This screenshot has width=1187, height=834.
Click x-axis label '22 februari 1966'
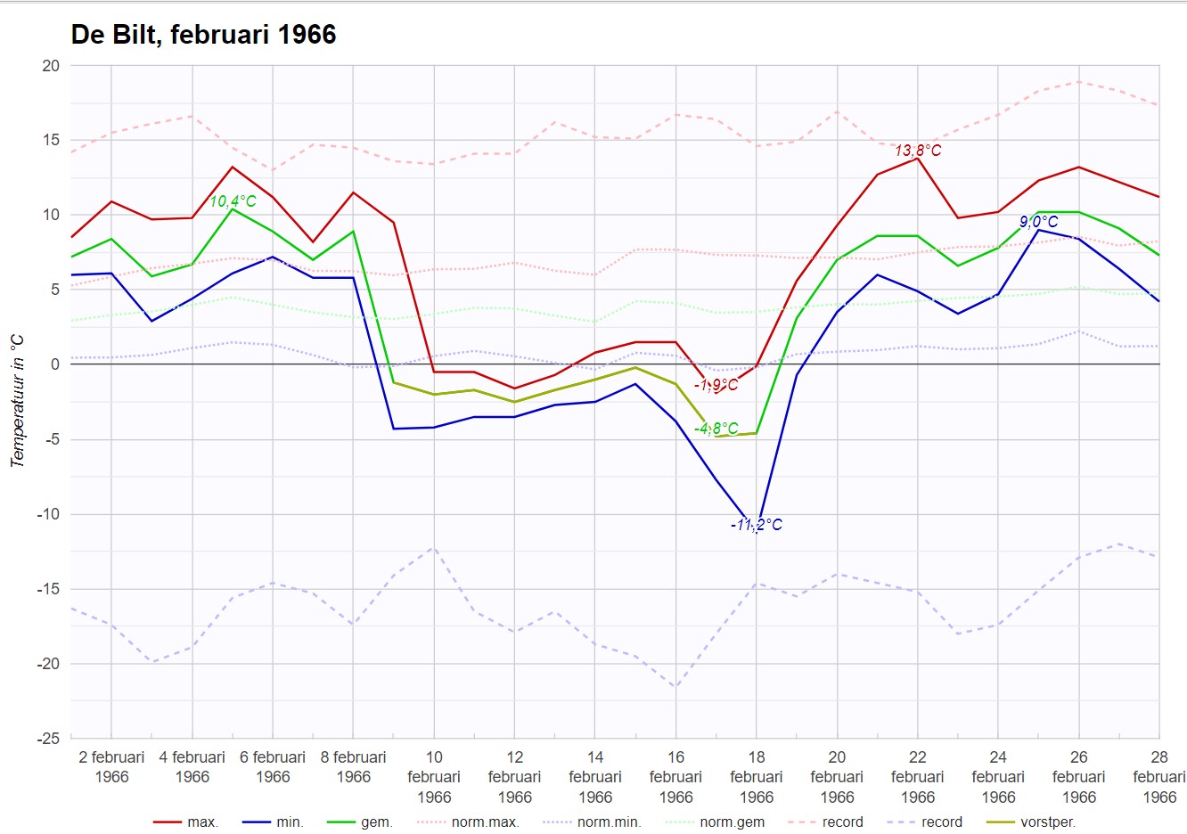click(918, 777)
